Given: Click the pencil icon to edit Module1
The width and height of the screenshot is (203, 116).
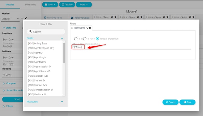Looking at the screenshot, I should click(x=26, y=18).
